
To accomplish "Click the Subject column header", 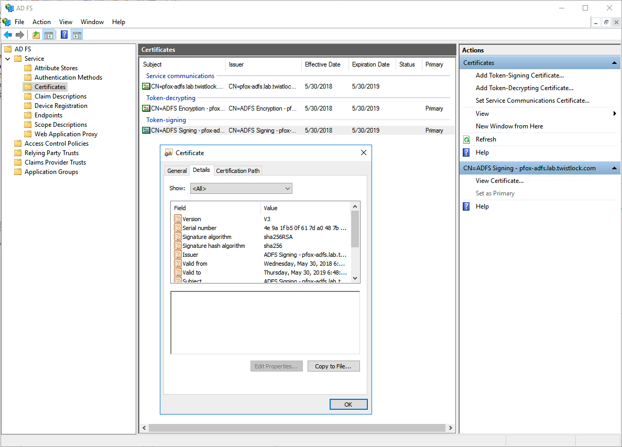I will click(x=183, y=64).
